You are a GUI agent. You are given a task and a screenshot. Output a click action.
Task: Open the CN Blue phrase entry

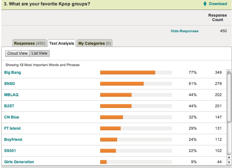click(12, 117)
